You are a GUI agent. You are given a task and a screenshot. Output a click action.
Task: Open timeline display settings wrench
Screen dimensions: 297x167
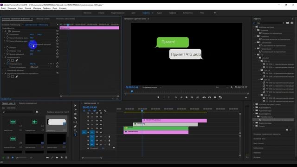tap(105, 111)
